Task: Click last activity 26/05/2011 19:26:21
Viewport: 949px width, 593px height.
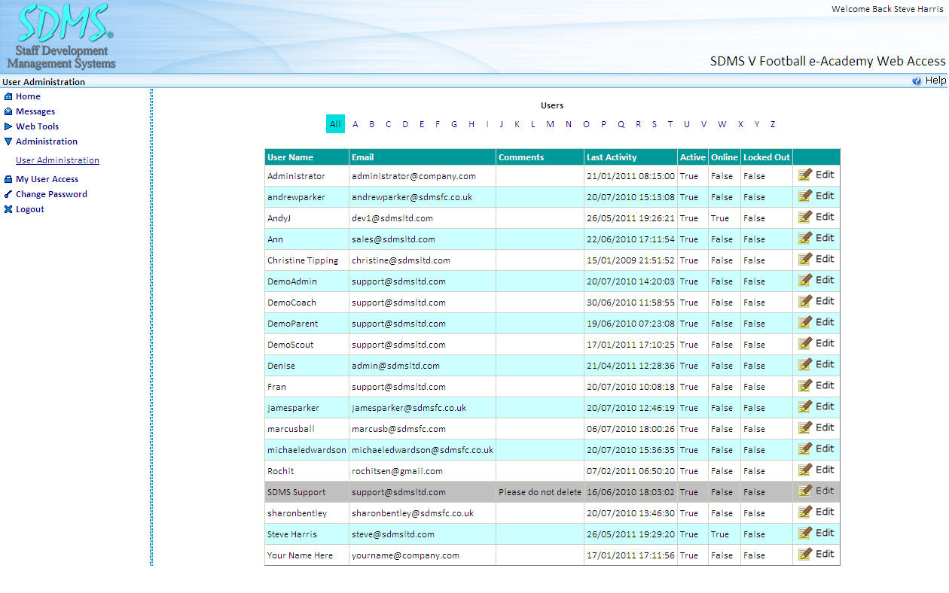Action: [630, 218]
